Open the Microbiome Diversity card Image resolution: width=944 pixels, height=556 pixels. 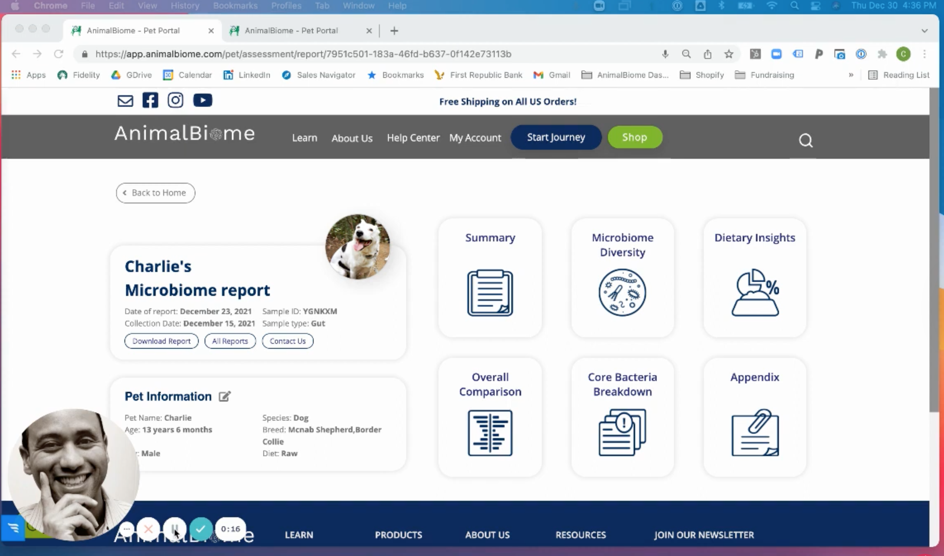click(x=622, y=278)
